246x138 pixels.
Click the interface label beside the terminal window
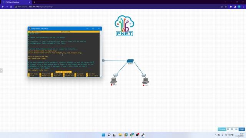tap(103, 61)
